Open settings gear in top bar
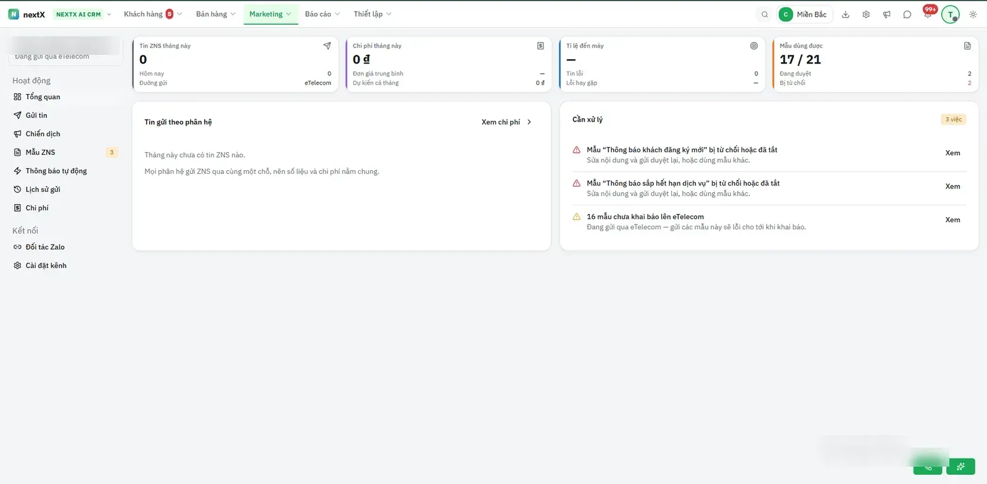 (x=866, y=14)
